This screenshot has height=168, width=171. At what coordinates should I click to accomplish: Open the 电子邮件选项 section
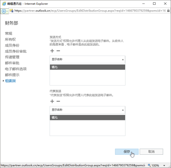click(16, 69)
